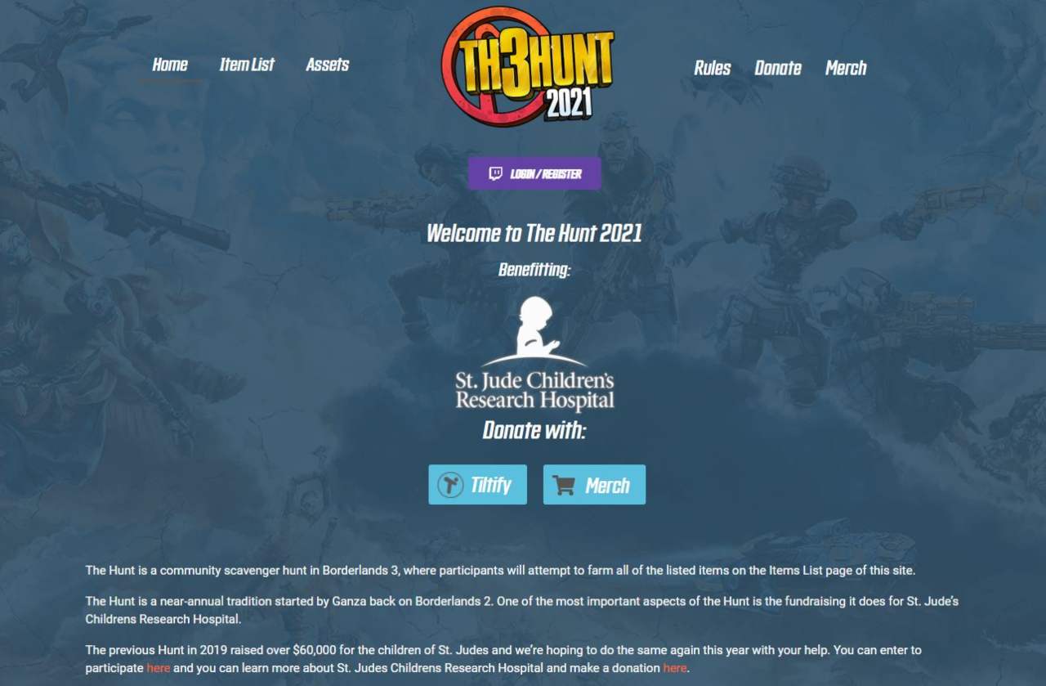
Task: Click the Merch label on the blue button
Action: (x=607, y=486)
